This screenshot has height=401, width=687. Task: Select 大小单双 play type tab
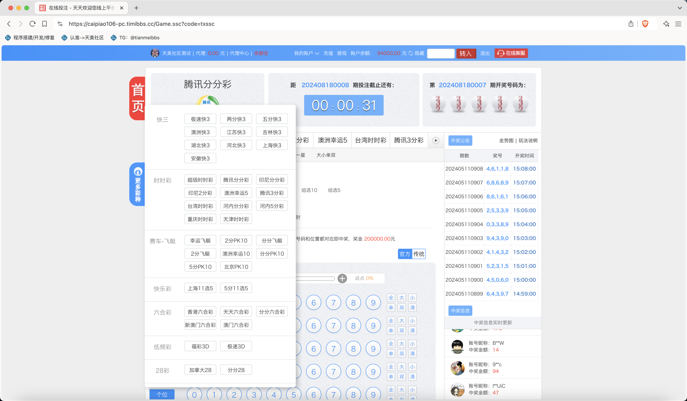point(326,155)
